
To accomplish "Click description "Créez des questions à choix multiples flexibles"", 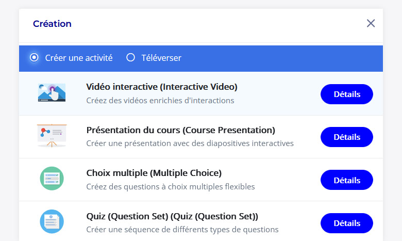I will pos(171,187).
